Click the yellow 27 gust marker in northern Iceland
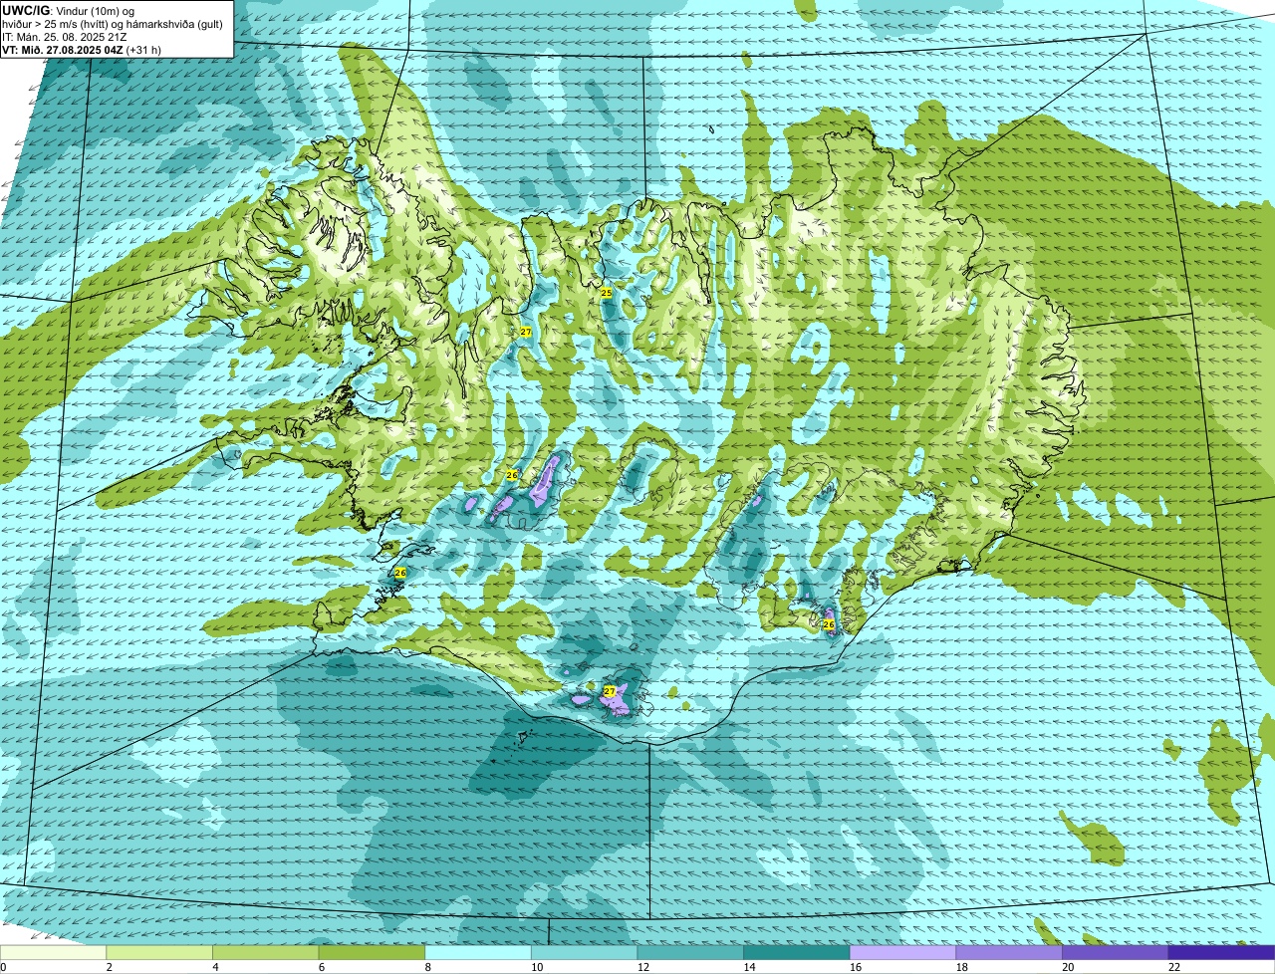 pyautogui.click(x=525, y=332)
